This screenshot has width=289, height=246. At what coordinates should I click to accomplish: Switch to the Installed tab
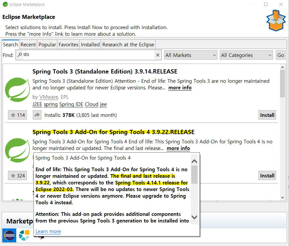(x=90, y=45)
